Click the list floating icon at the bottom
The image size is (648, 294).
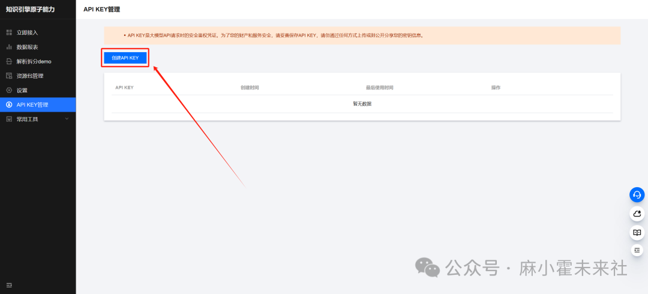click(637, 250)
